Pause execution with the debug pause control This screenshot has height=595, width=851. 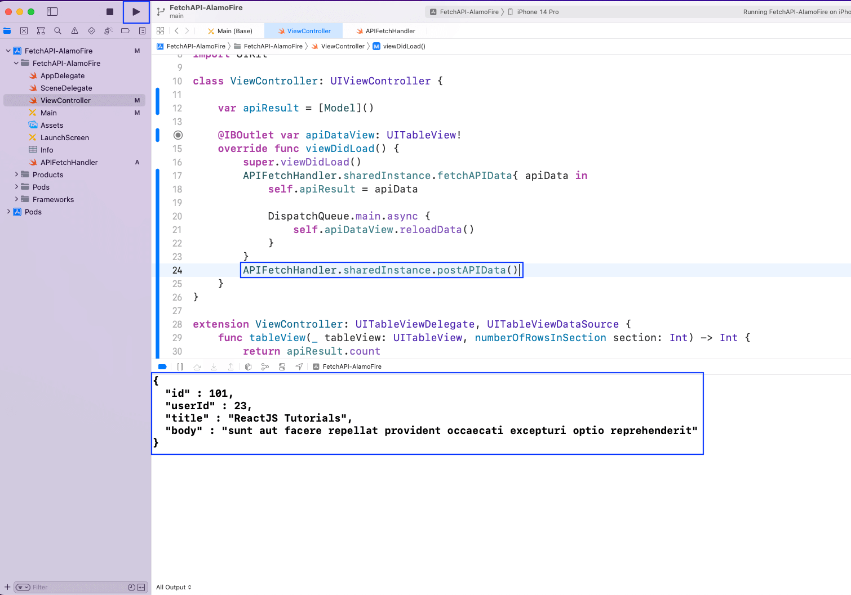(x=180, y=366)
